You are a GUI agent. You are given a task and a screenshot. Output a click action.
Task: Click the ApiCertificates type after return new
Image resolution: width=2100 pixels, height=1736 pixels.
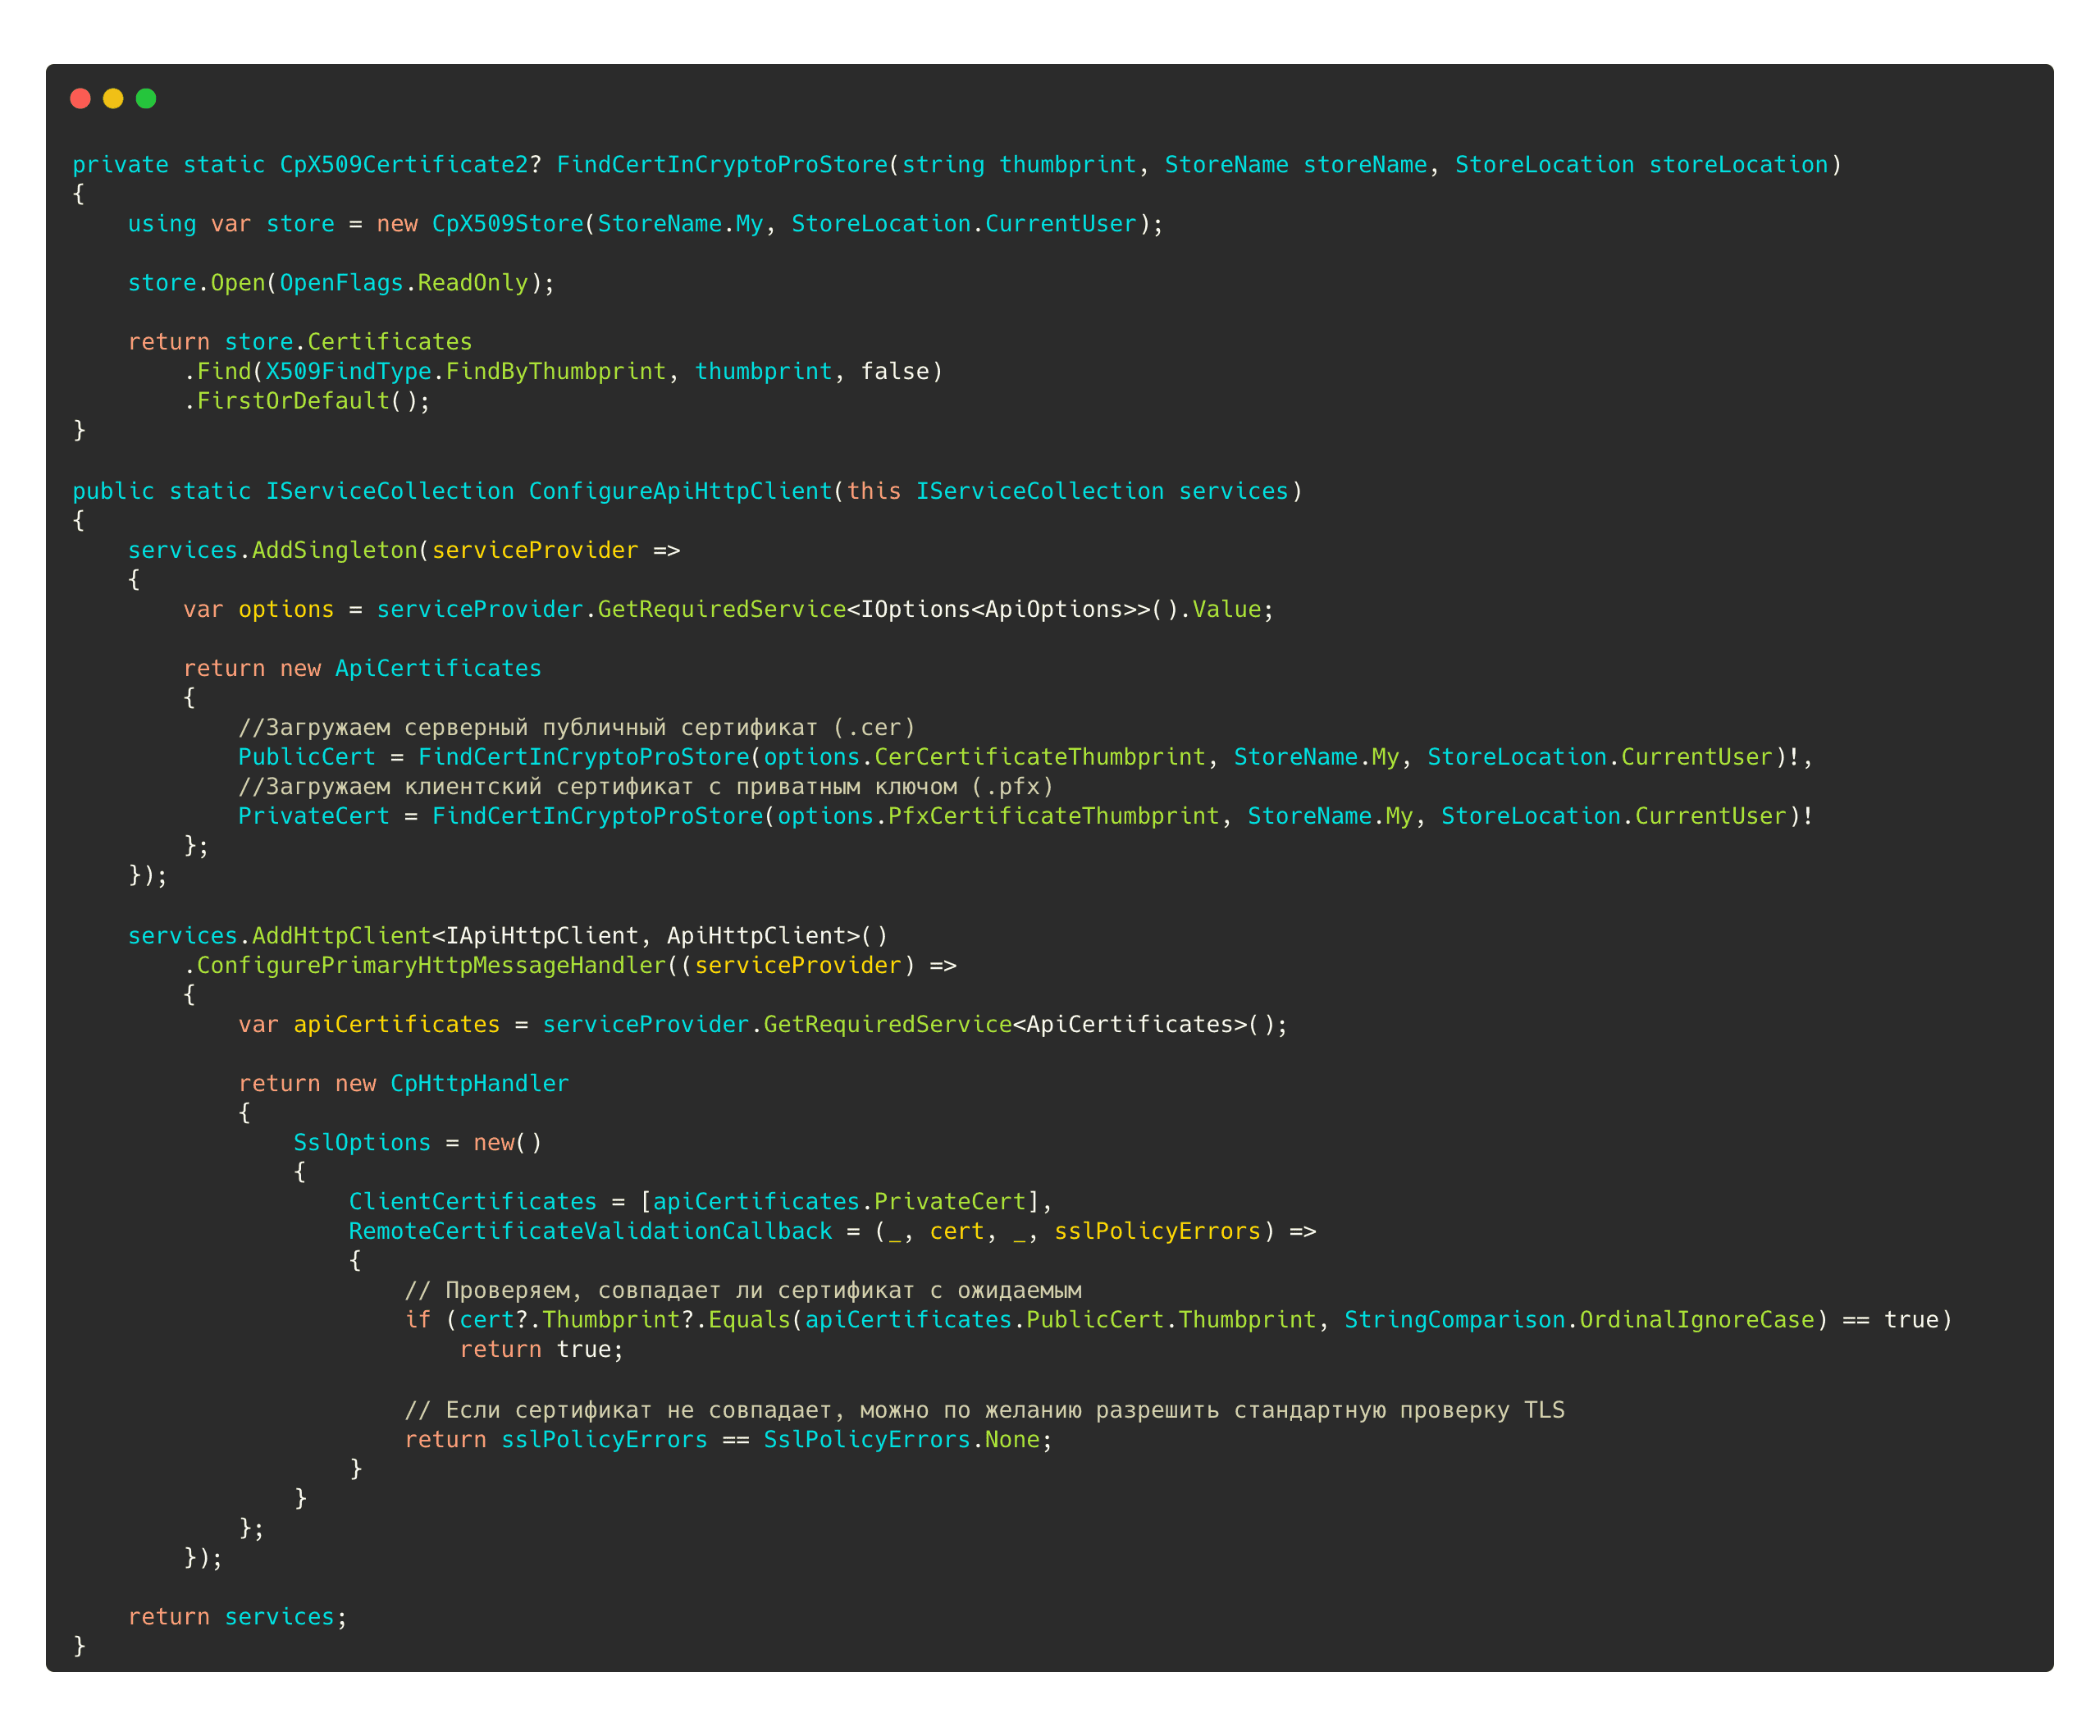[438, 668]
